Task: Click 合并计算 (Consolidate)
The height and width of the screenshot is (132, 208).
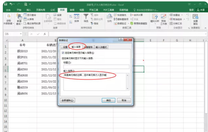Action: (x=137, y=15)
